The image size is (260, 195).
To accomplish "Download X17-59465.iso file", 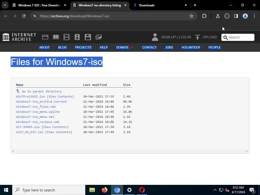I will 28,127.
